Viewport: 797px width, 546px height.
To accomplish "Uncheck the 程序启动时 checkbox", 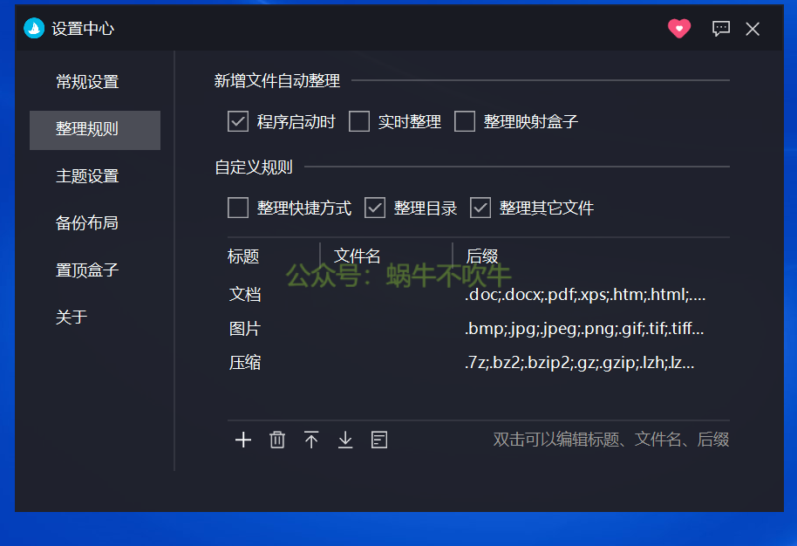I will 238,121.
